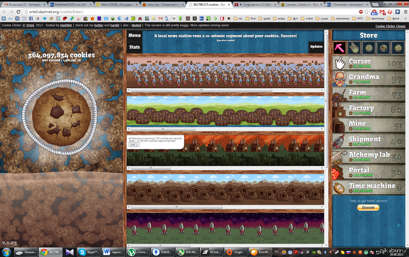409x257 pixels.
Task: Open Word document in the taskbar
Action: point(113,252)
